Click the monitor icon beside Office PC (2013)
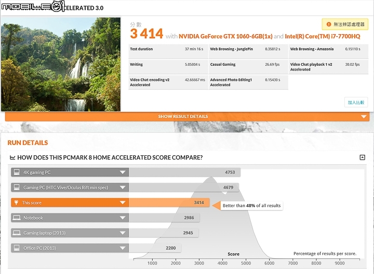 (x=17, y=248)
